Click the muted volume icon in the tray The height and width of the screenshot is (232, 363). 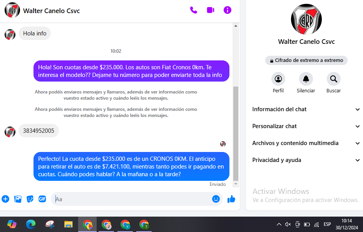(x=288, y=224)
